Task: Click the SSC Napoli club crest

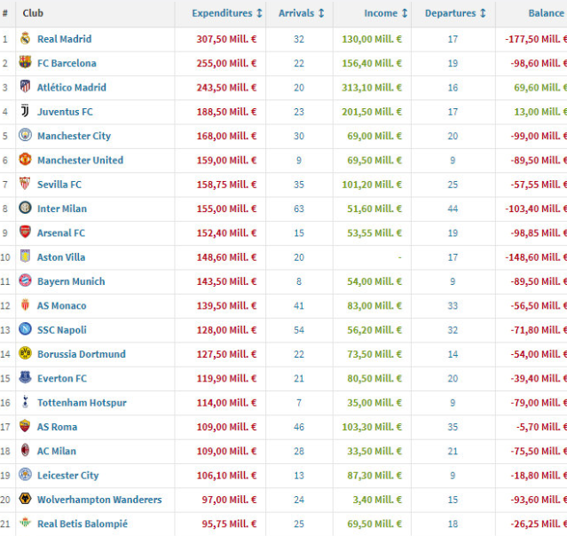Action: [25, 328]
